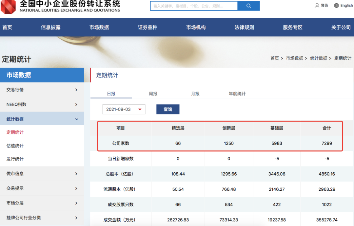
Task: Select 发行统计 in the sidebar
Action: (x=15, y=159)
